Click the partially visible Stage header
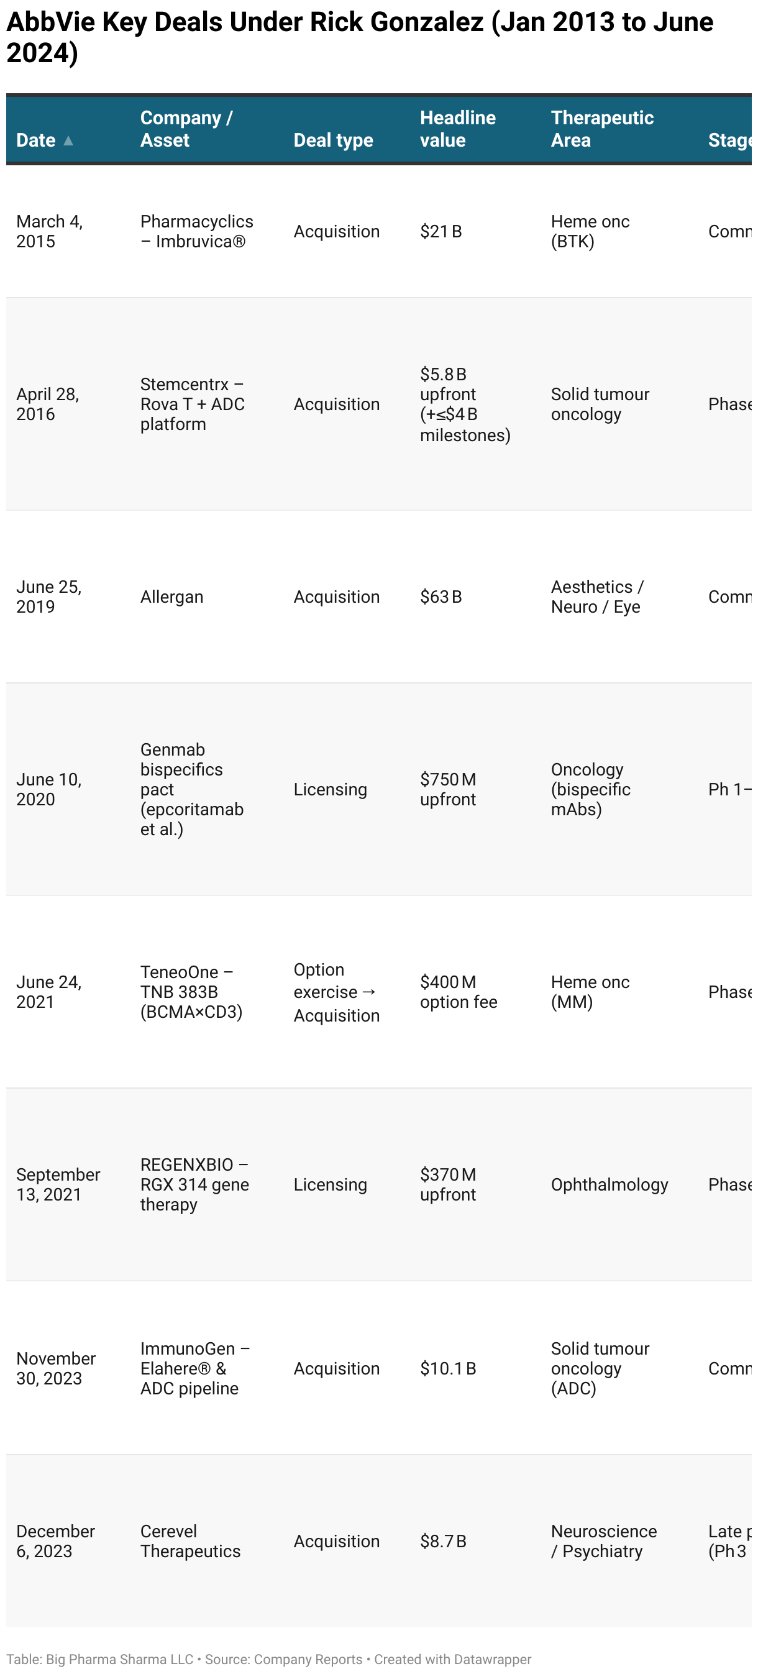 (x=729, y=140)
